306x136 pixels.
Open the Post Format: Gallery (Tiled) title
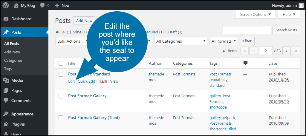coord(94,118)
